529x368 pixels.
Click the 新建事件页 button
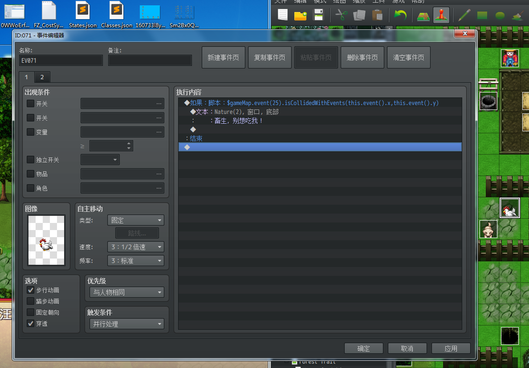click(224, 58)
